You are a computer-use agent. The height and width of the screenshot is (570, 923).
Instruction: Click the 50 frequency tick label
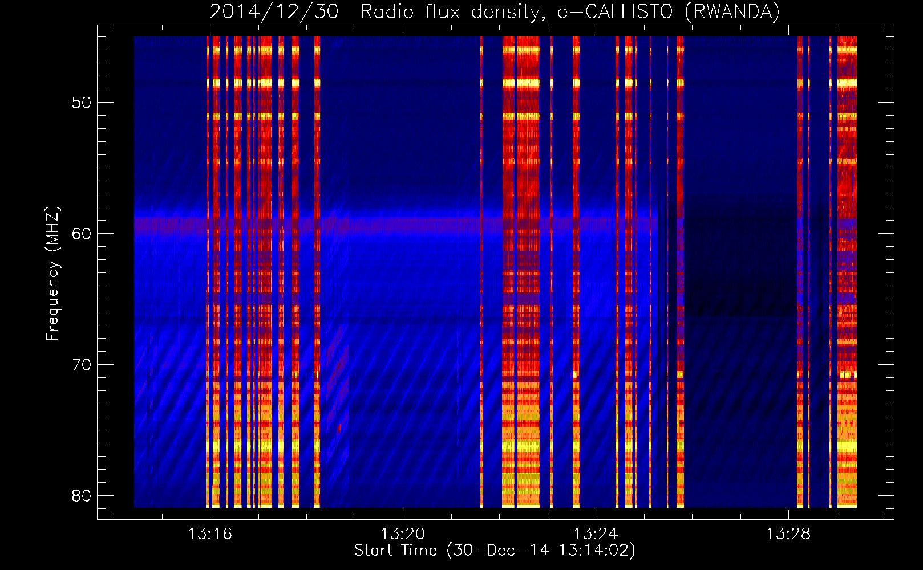(82, 103)
